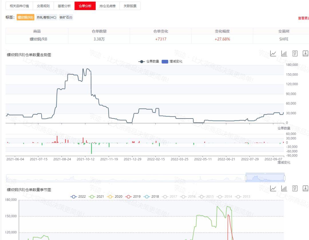This screenshot has height=240, width=309.
Task: Click the 3.38万 warehouse receipt value
Action: click(x=99, y=39)
